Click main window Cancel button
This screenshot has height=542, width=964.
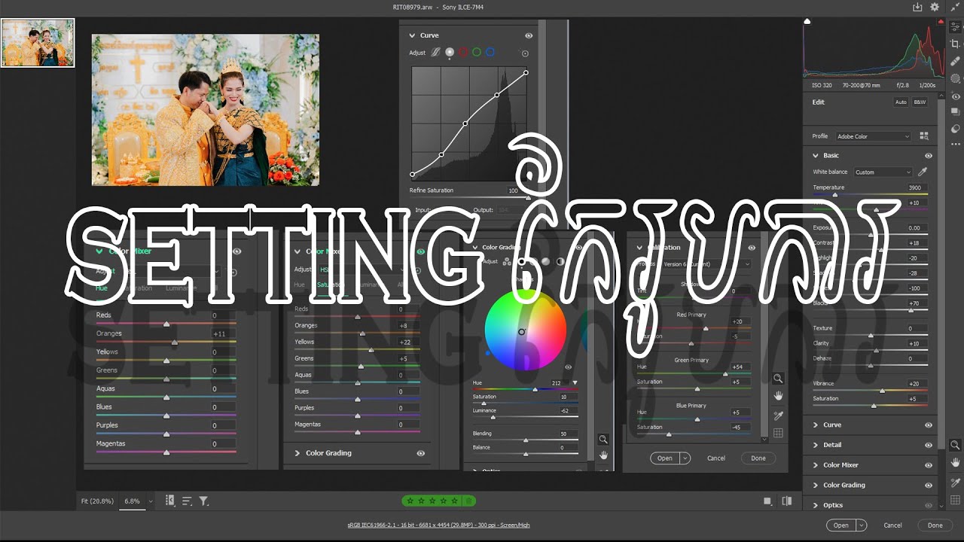tap(892, 525)
